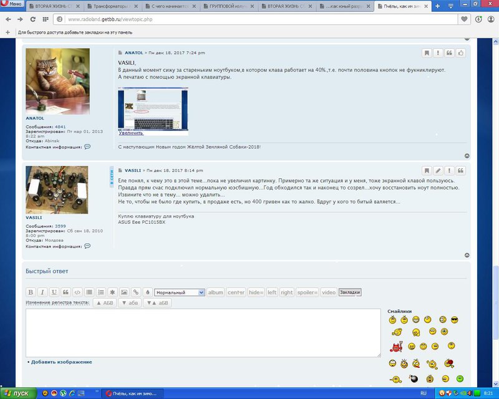The width and height of the screenshot is (499, 399).
Task: Select the 'Пчёлы, как им' tab
Action: point(403,6)
